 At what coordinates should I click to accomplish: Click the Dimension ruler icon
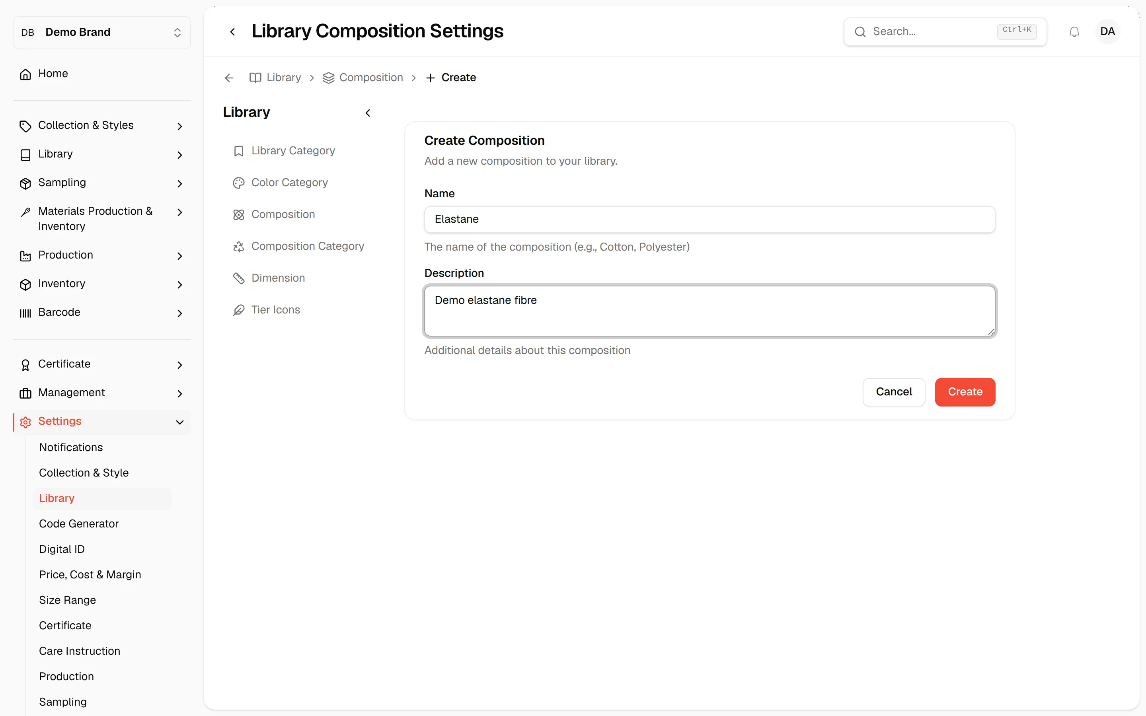coord(239,278)
